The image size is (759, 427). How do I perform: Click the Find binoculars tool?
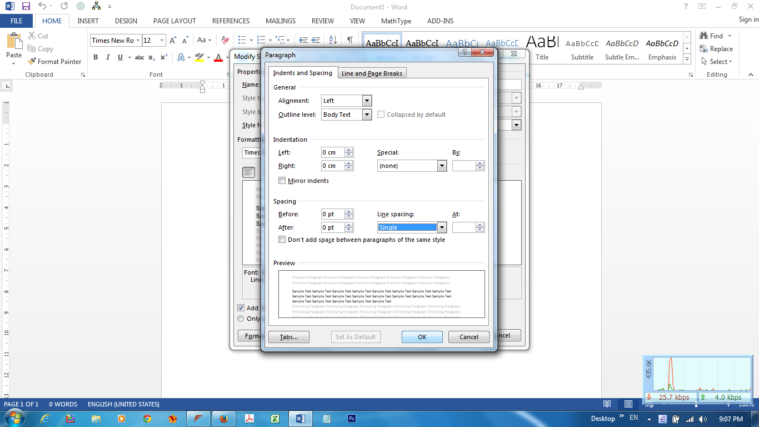pos(712,36)
